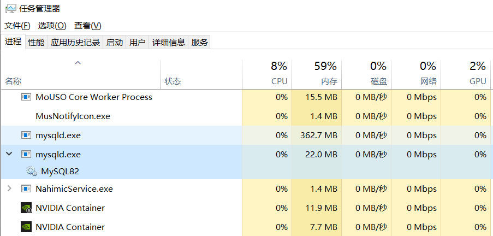The width and height of the screenshot is (493, 236).
Task: Click the 7.7 MB memory value
Action: pyautogui.click(x=325, y=227)
